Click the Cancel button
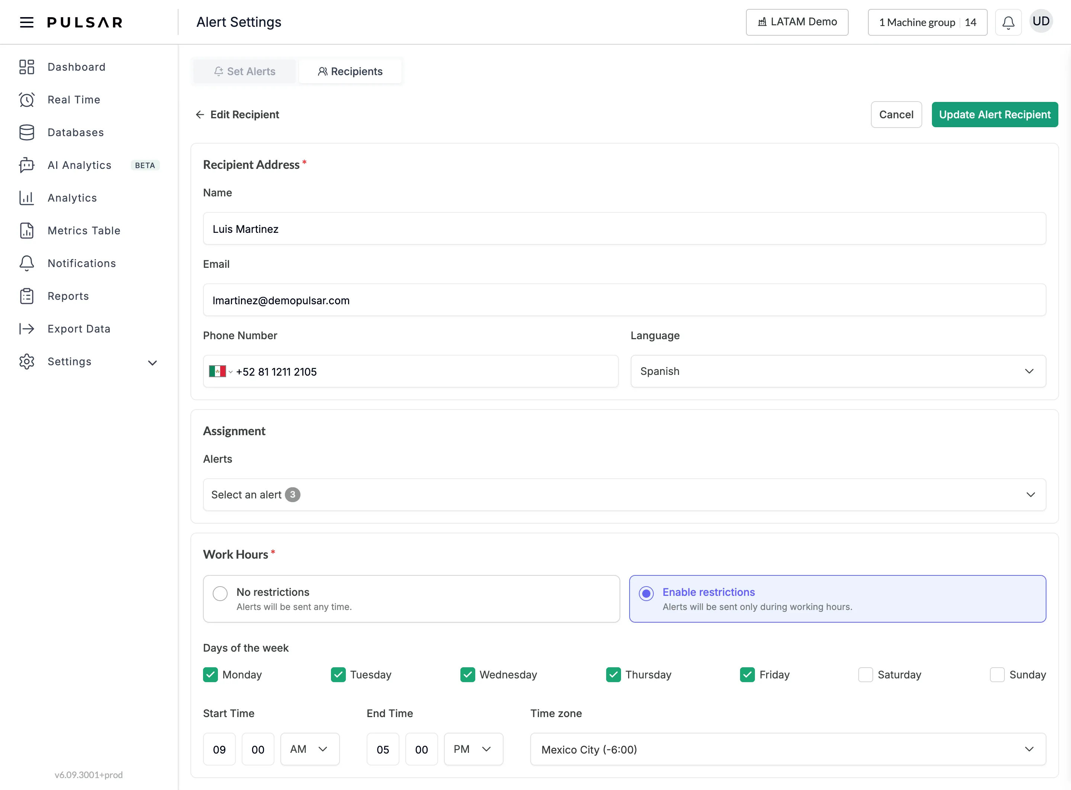Screen dimensions: 1071x790 (x=896, y=115)
